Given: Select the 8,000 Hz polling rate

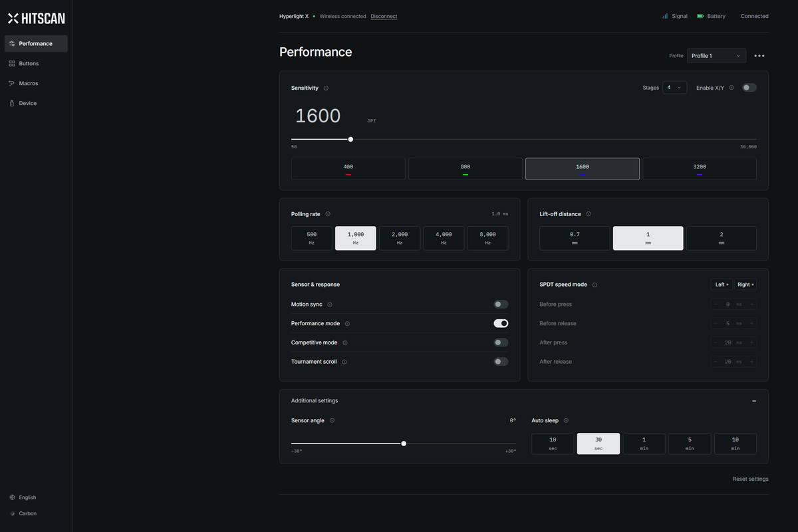Looking at the screenshot, I should click(487, 238).
